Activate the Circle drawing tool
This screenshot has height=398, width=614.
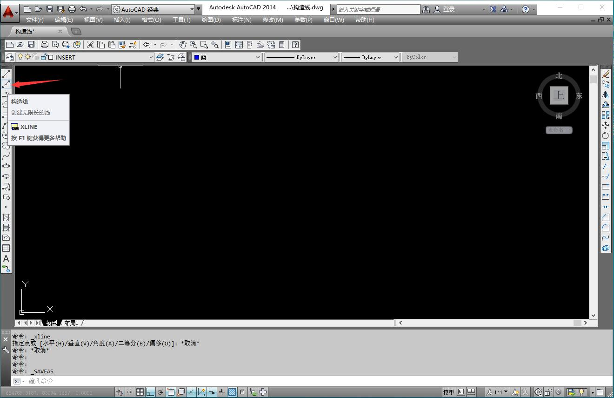pyautogui.click(x=6, y=135)
